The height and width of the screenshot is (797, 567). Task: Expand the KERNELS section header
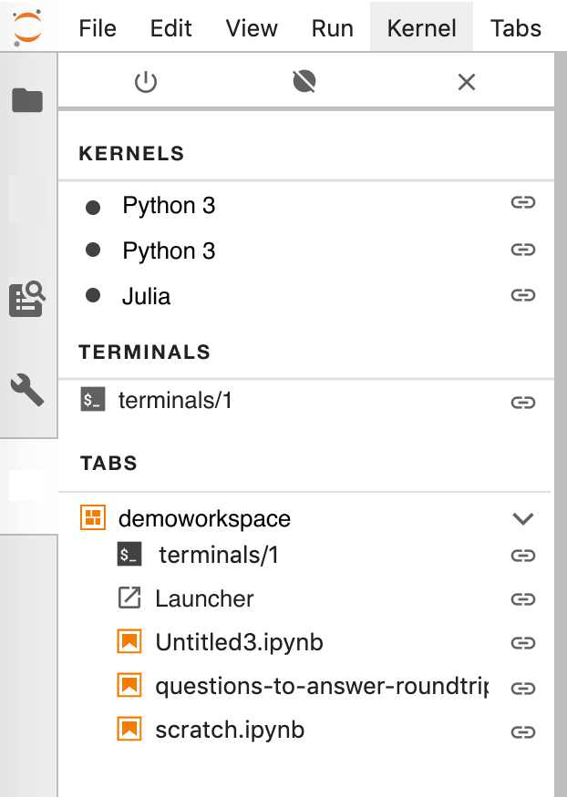[x=130, y=153]
